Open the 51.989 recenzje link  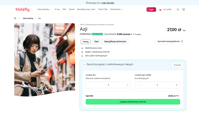pyautogui.click(x=123, y=34)
